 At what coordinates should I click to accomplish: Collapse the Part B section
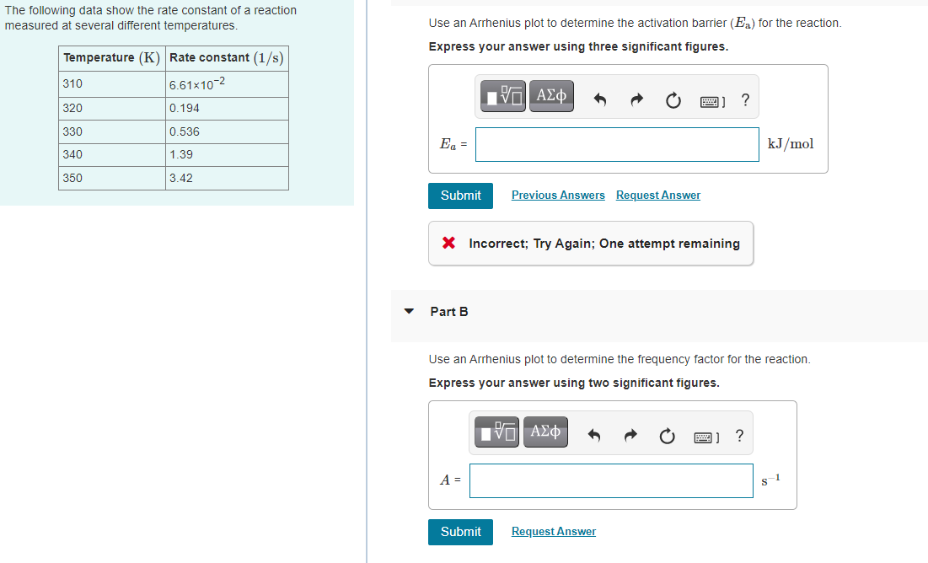[409, 311]
